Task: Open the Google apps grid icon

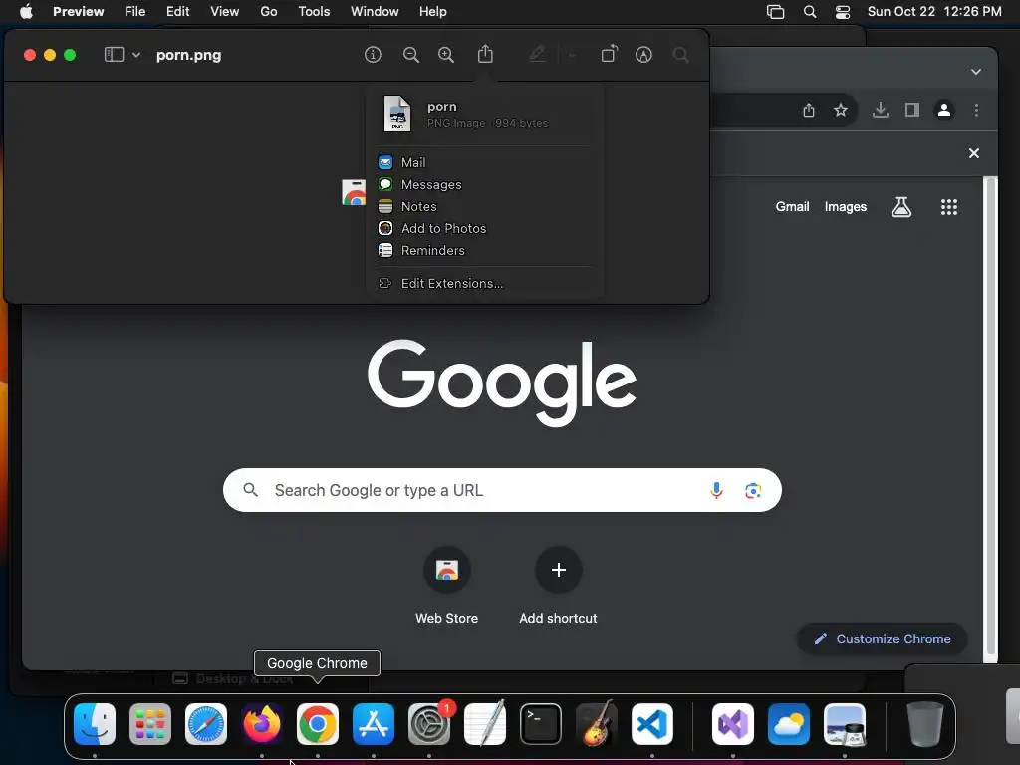Action: [949, 207]
